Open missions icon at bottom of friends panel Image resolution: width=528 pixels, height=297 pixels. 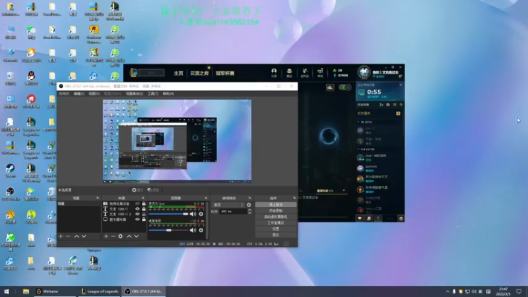tap(369, 218)
